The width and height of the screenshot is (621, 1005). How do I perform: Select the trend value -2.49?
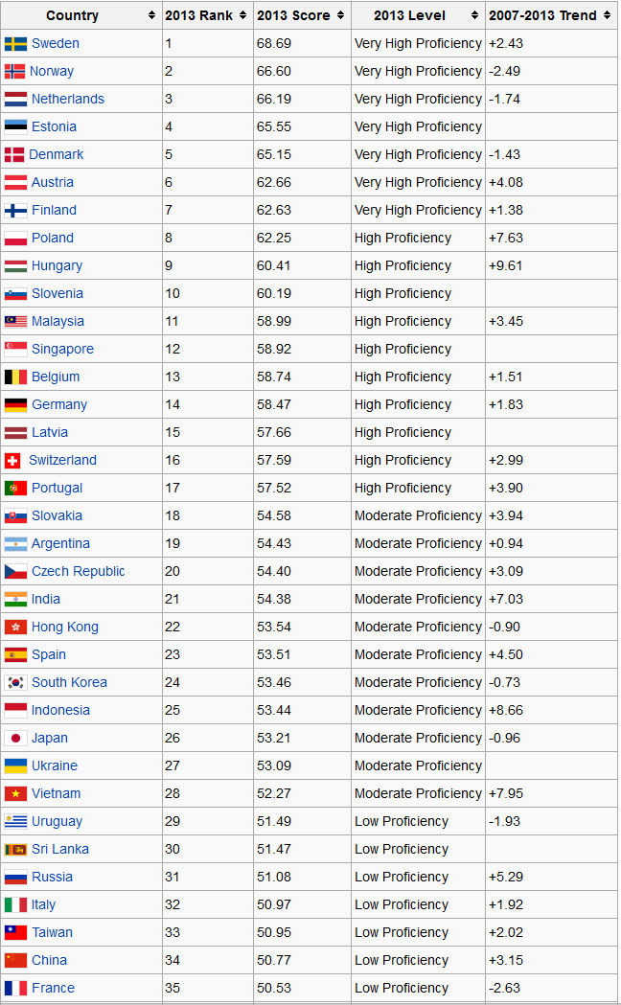tap(504, 71)
